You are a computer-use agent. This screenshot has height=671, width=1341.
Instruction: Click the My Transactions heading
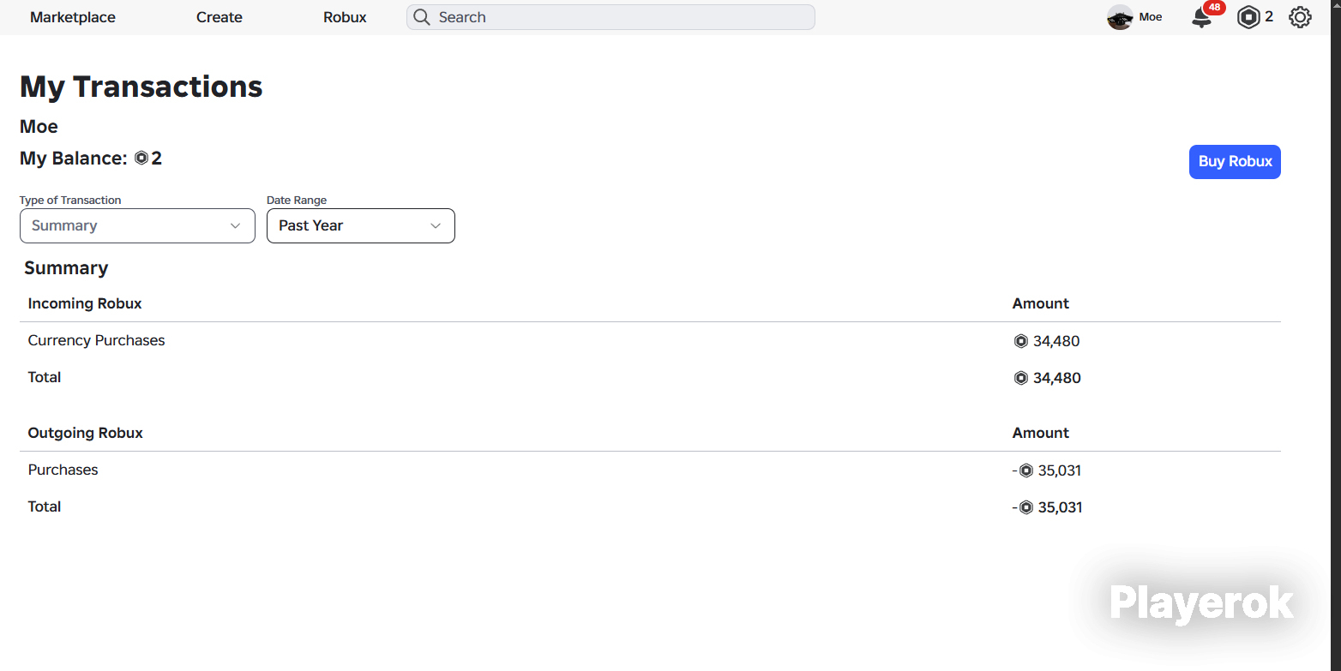(x=141, y=87)
